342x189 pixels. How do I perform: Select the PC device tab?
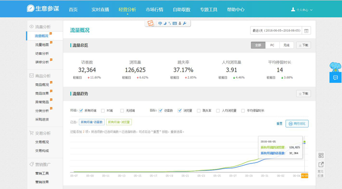(272, 45)
